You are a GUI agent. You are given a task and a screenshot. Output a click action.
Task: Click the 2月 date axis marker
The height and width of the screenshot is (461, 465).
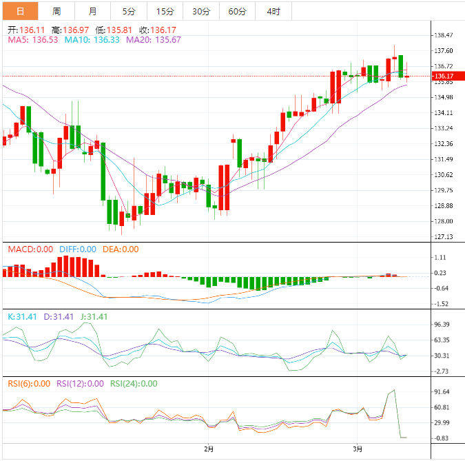pos(209,449)
